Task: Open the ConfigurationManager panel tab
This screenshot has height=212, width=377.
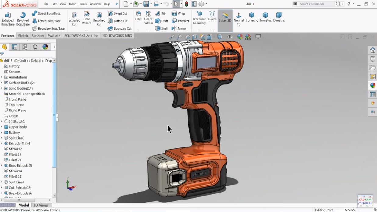Action: 25,47
